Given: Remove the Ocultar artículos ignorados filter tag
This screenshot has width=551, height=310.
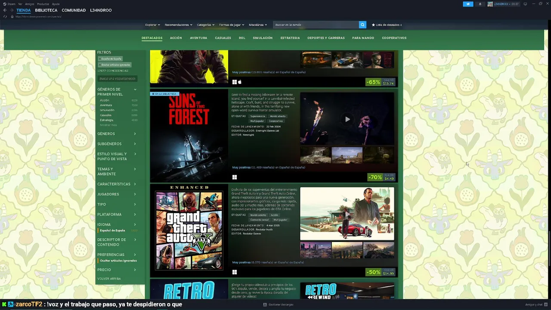Looking at the screenshot, I should 114,65.
